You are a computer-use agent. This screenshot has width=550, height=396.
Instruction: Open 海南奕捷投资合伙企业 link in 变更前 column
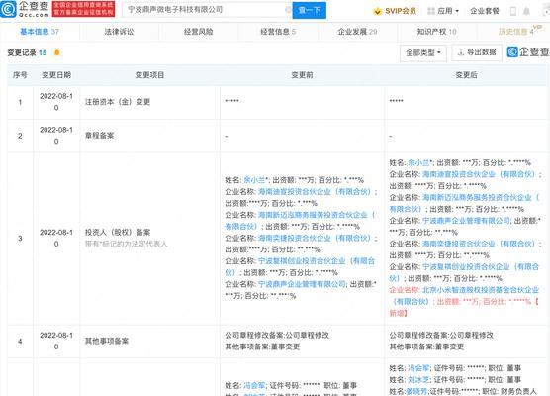click(315, 239)
